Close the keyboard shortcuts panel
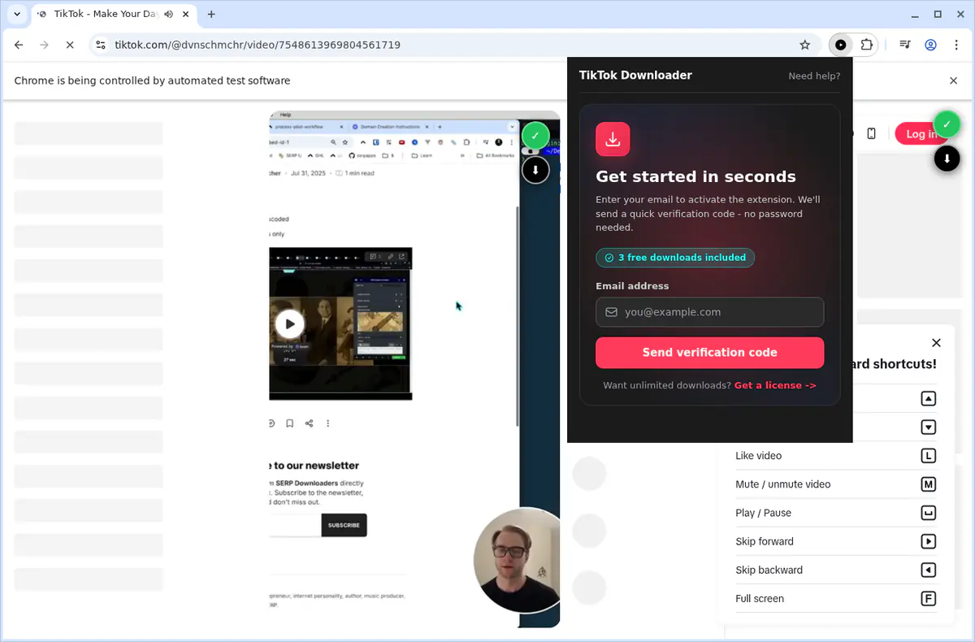 936,343
